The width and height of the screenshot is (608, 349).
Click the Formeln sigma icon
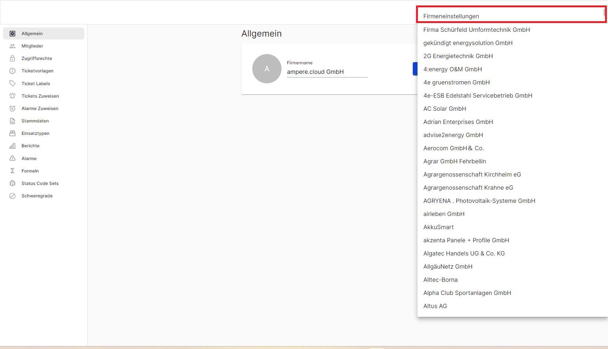pos(12,171)
